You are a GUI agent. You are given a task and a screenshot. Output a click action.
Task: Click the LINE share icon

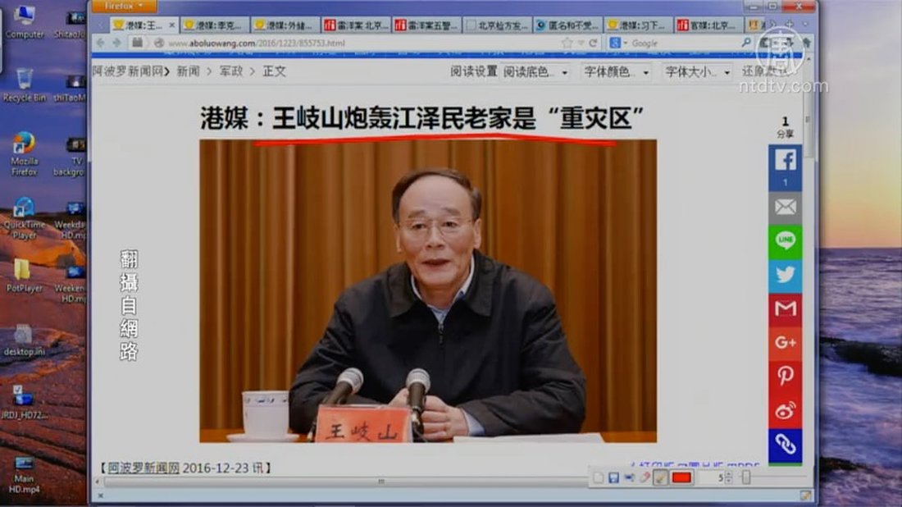point(785,242)
